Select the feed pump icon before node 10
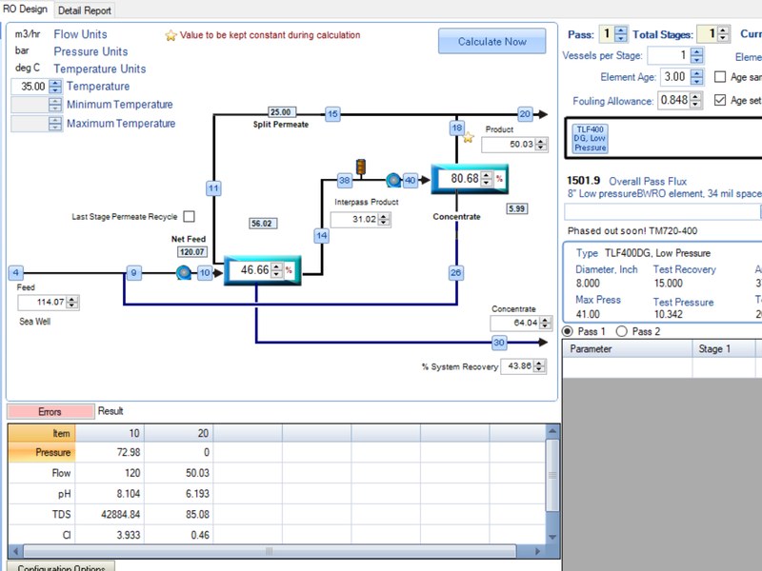The image size is (762, 571). click(x=184, y=273)
